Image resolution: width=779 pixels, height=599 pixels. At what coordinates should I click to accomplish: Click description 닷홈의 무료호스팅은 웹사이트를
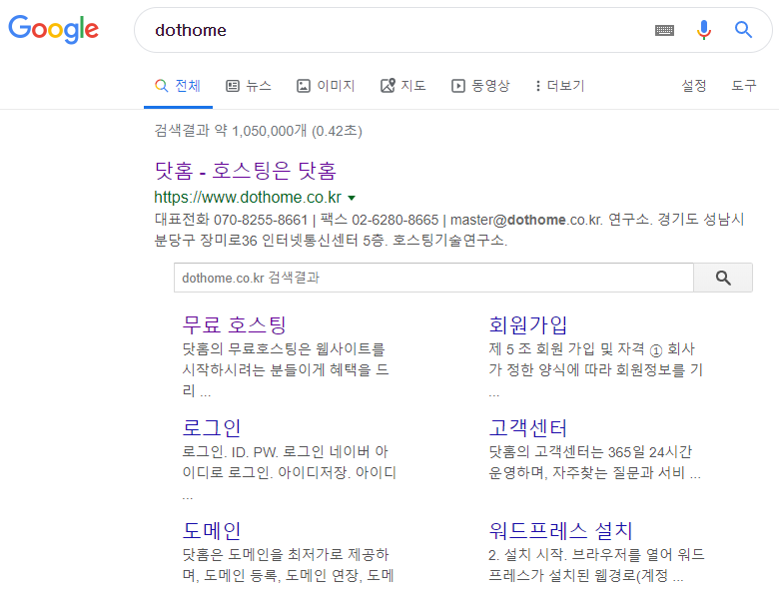(x=284, y=349)
